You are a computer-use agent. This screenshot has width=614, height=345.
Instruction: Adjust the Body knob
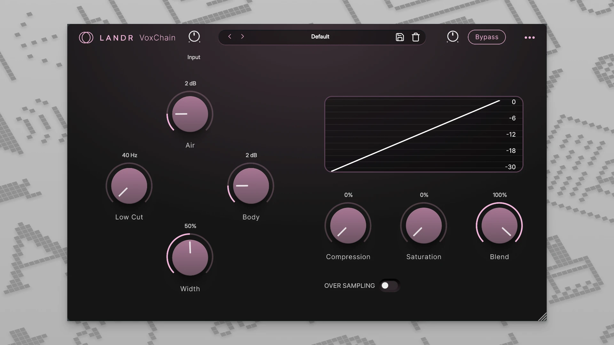[x=250, y=186]
